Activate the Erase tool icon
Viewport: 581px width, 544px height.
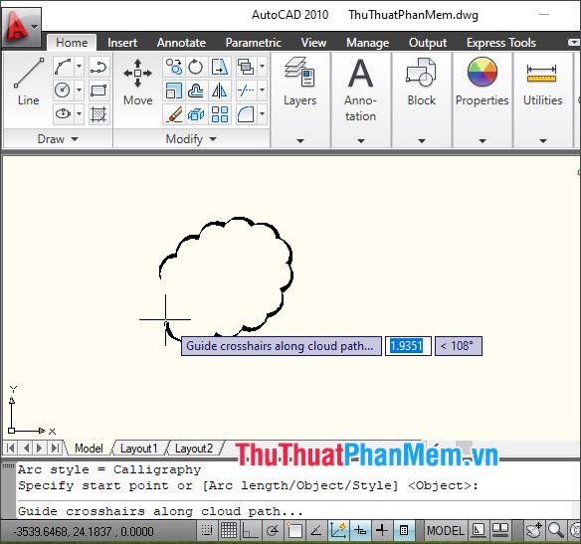[173, 113]
